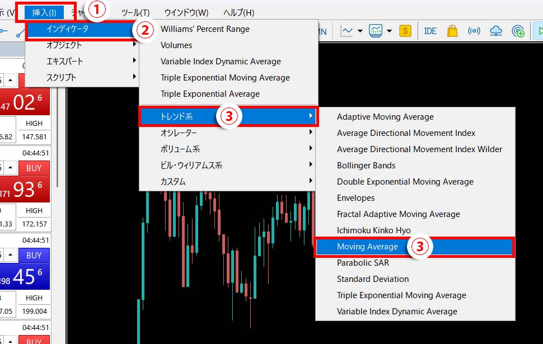Click the volume up arrow above the 02 tile
This screenshot has height=344, width=543.
point(11,81)
